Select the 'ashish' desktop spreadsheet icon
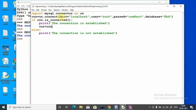Viewport: 196px width, 110px height. coord(5,20)
